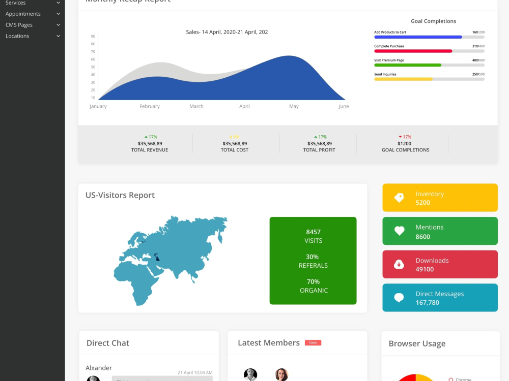
Task: Expand the Services sidebar chevron
Action: 58,3
